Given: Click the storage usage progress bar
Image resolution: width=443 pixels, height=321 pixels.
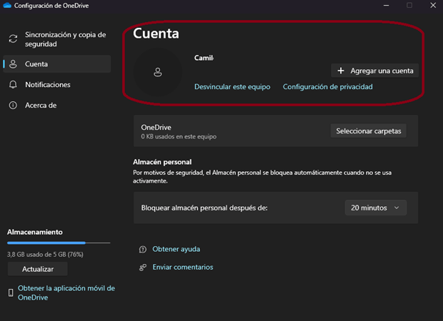Looking at the screenshot, I should click(59, 243).
